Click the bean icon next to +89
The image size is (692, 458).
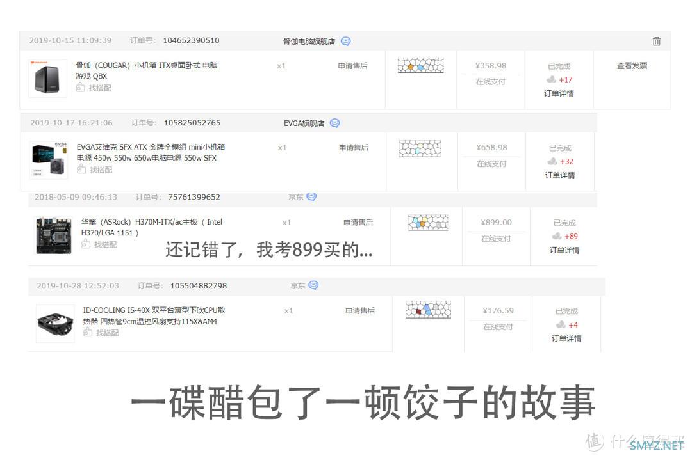coord(557,236)
